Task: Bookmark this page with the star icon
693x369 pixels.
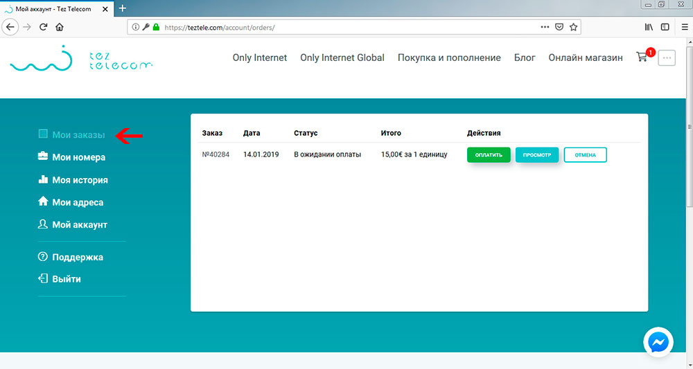Action: (573, 28)
